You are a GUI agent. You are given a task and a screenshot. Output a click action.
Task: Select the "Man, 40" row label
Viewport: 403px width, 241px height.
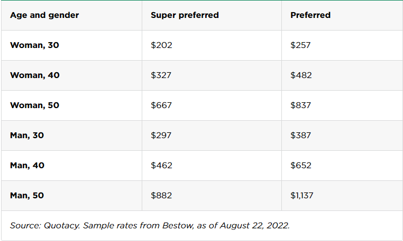[28, 166]
